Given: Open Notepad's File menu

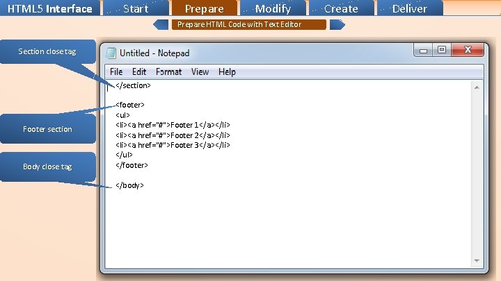Looking at the screenshot, I should pyautogui.click(x=116, y=71).
